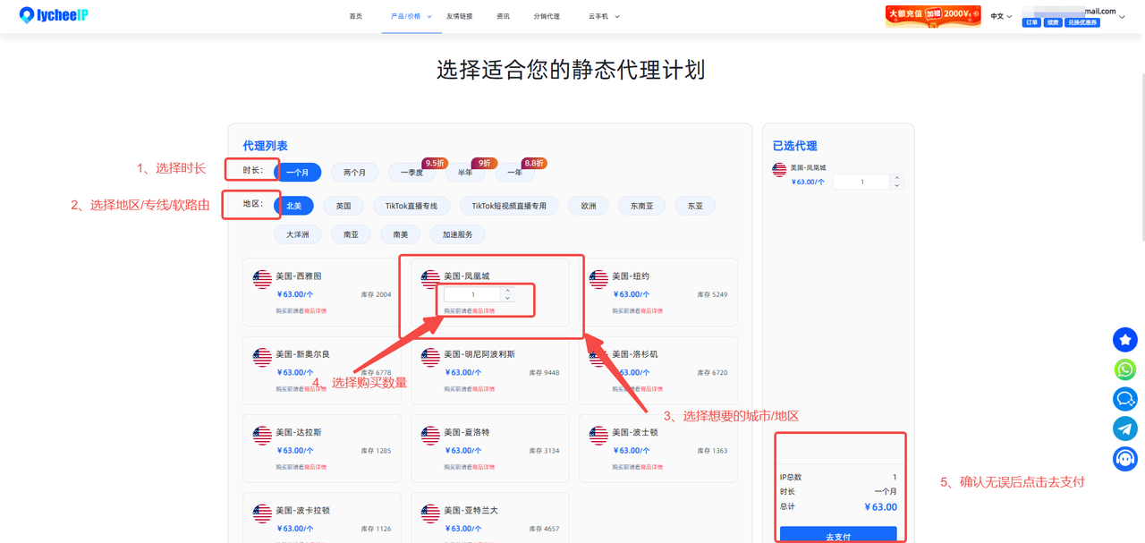Open the Telegram contact icon
This screenshot has width=1145, height=543.
1124,428
